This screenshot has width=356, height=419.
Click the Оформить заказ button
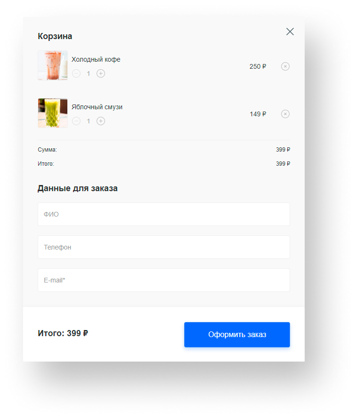[237, 335]
